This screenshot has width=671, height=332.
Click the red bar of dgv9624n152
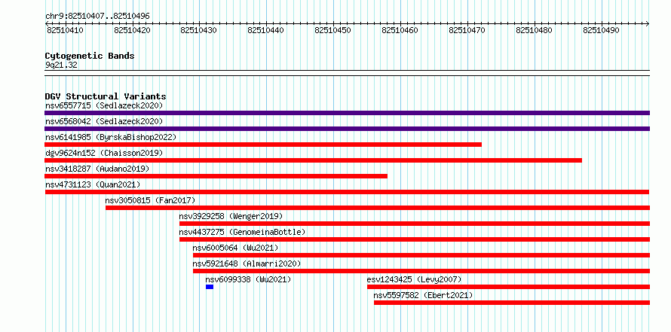click(x=313, y=160)
